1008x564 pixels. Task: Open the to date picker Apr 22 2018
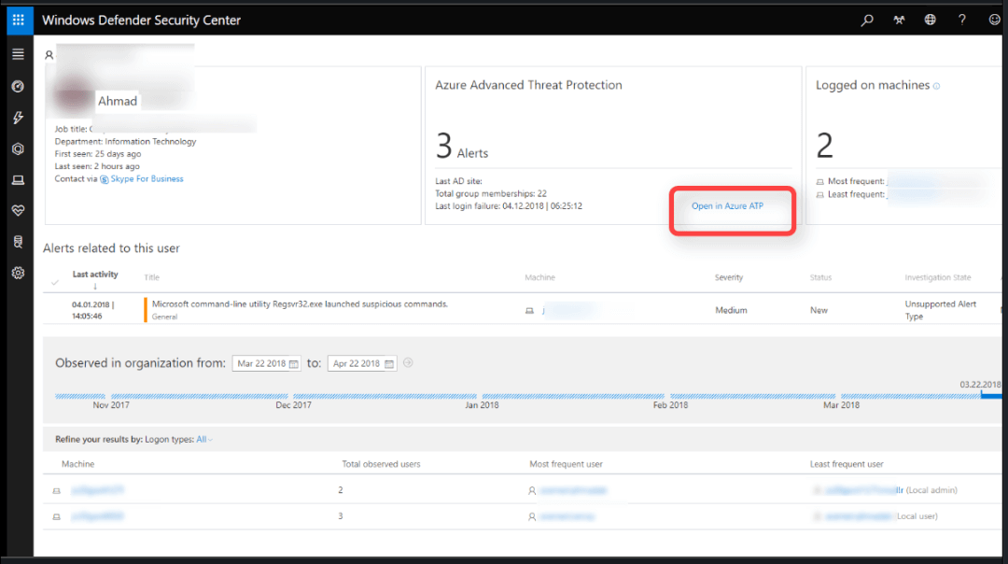[362, 363]
